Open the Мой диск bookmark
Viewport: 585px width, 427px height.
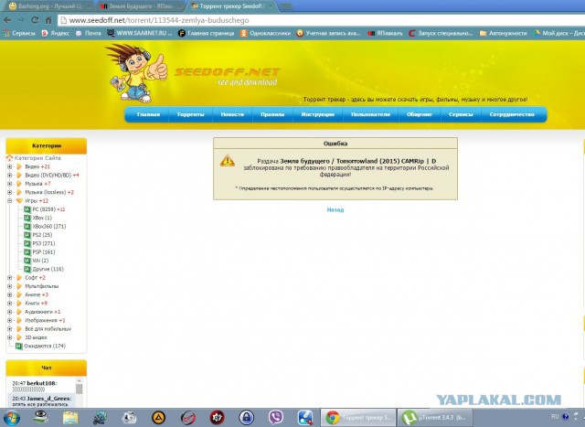558,33
